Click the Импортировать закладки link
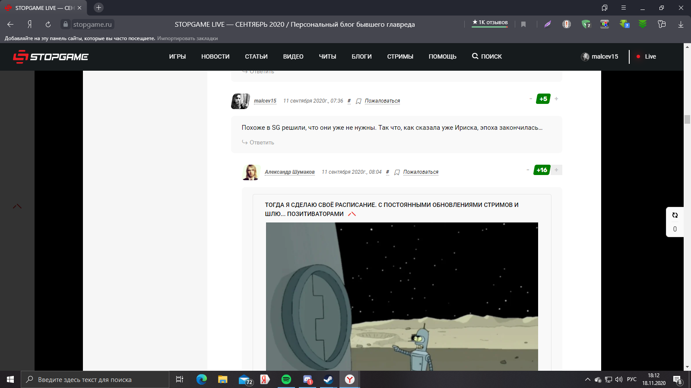 point(187,38)
